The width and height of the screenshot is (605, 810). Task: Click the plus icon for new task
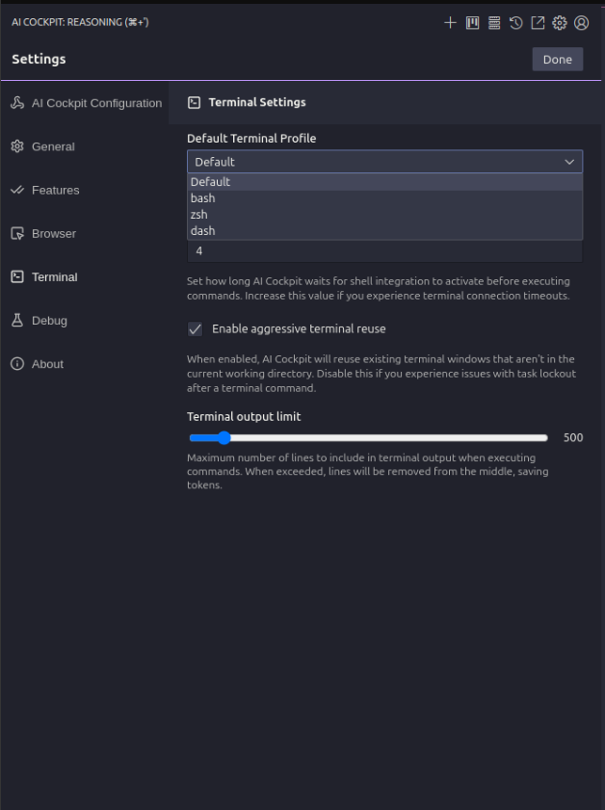pyautogui.click(x=450, y=22)
